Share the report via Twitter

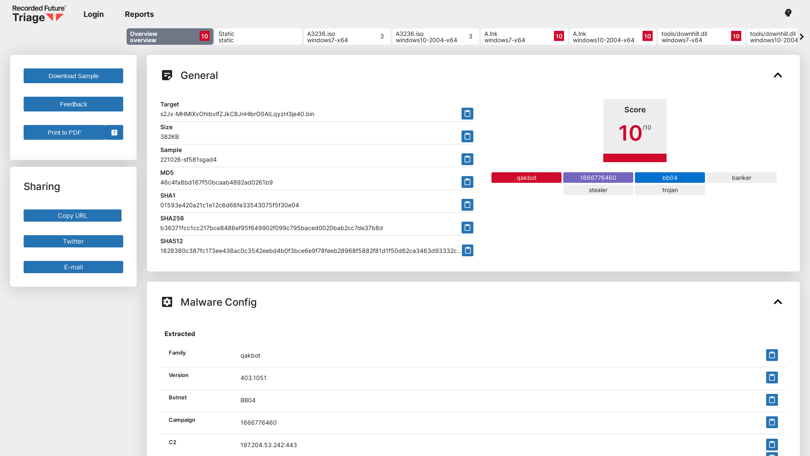(x=73, y=241)
